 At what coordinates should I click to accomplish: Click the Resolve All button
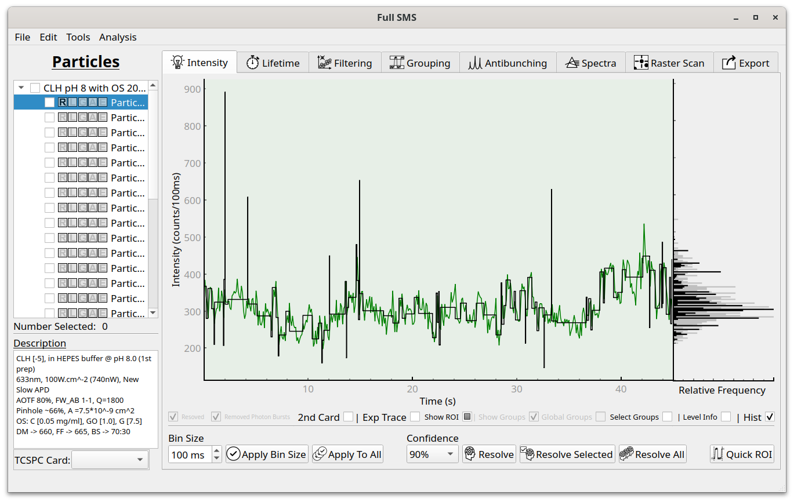pyautogui.click(x=652, y=454)
